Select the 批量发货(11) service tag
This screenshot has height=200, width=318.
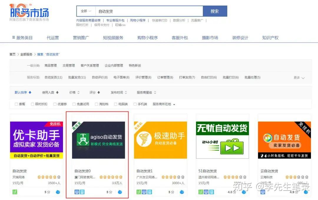click(x=77, y=77)
